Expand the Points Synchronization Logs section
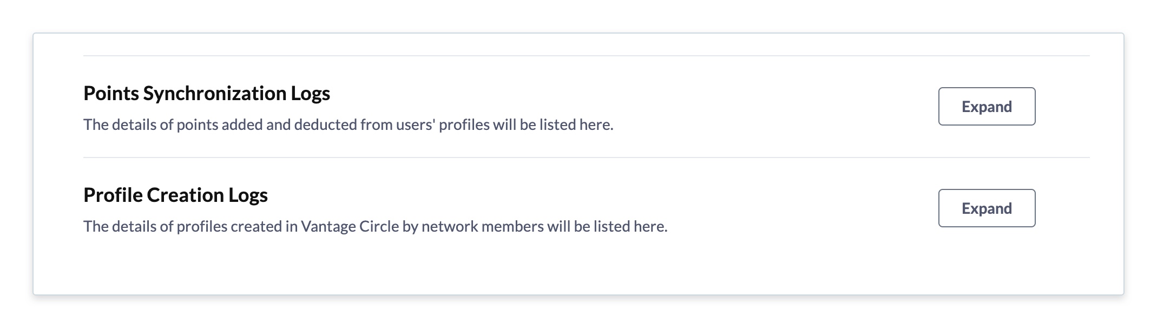 pyautogui.click(x=986, y=107)
